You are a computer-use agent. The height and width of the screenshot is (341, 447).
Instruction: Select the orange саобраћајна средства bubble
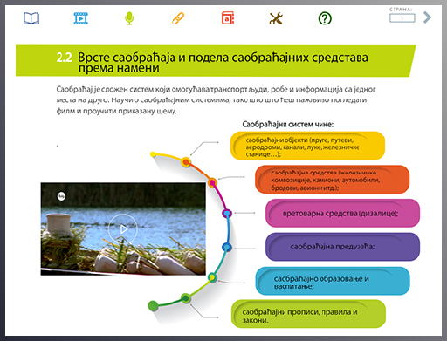pos(332,180)
